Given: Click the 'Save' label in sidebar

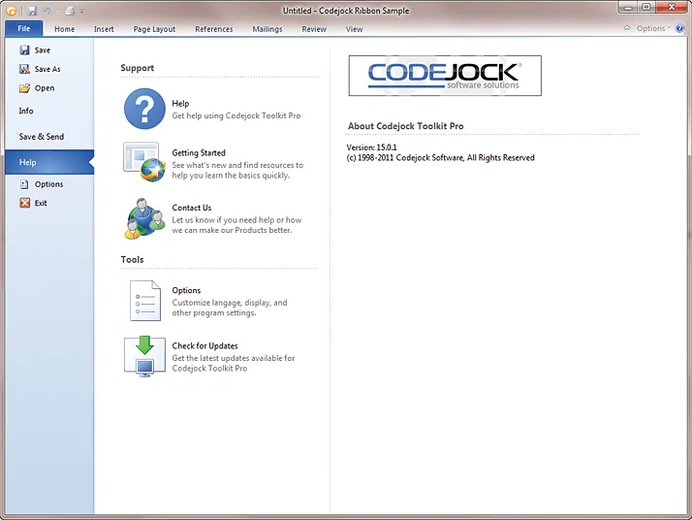Looking at the screenshot, I should tap(43, 50).
